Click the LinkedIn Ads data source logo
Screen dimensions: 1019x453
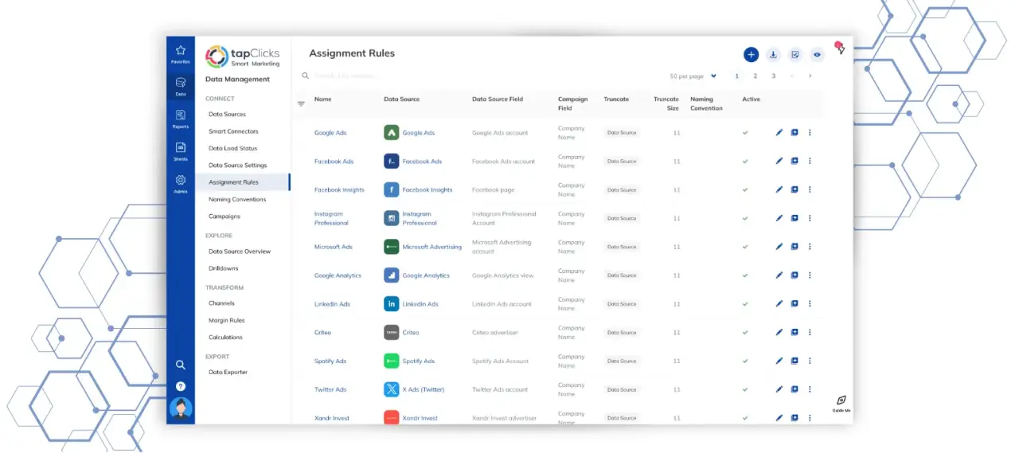coord(391,304)
